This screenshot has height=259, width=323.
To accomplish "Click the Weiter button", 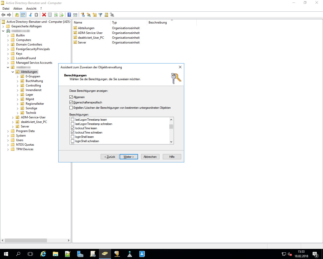I will [129, 157].
